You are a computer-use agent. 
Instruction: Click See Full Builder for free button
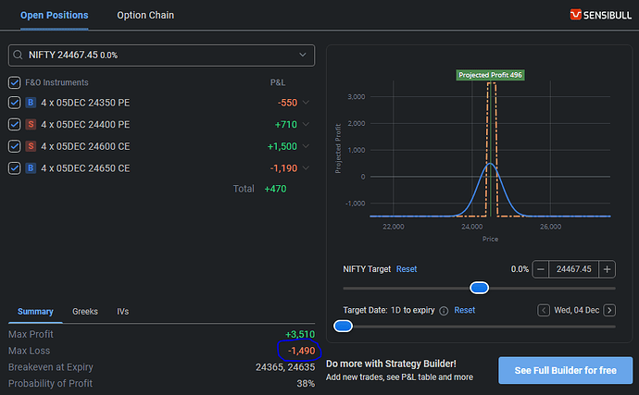pyautogui.click(x=565, y=370)
